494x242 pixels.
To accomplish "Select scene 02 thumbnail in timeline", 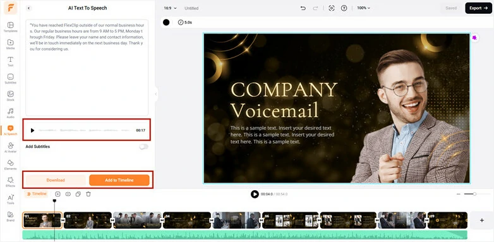I will pyautogui.click(x=88, y=220).
